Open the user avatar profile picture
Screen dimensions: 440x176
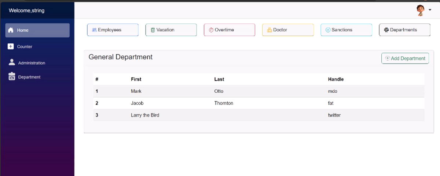[421, 10]
